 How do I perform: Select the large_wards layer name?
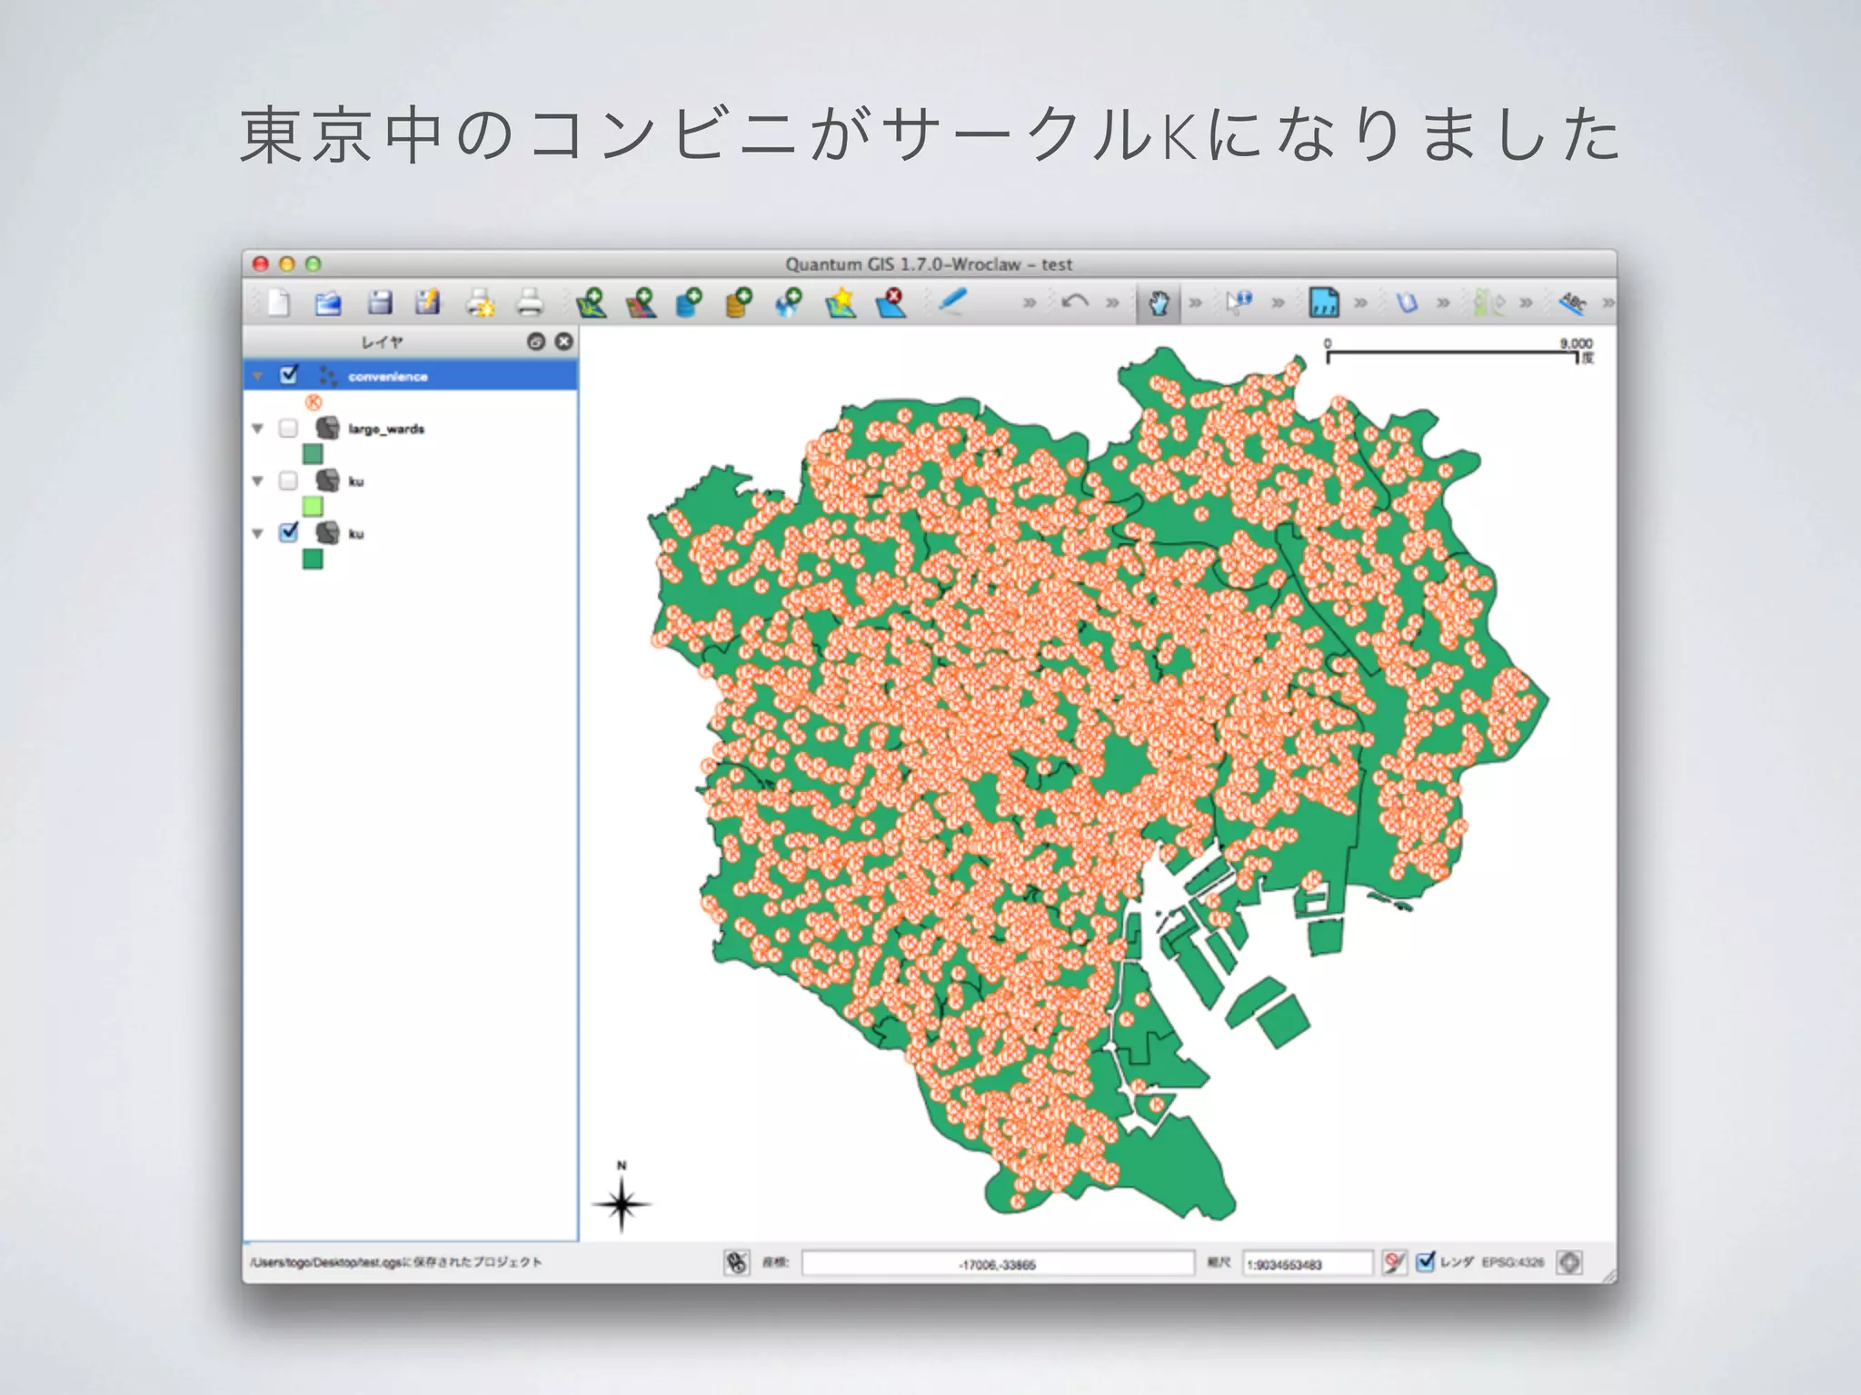386,429
